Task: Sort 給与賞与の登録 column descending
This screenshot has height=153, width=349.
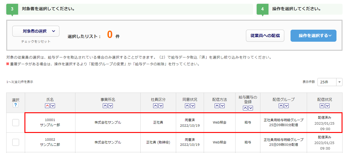Action: click(250, 108)
